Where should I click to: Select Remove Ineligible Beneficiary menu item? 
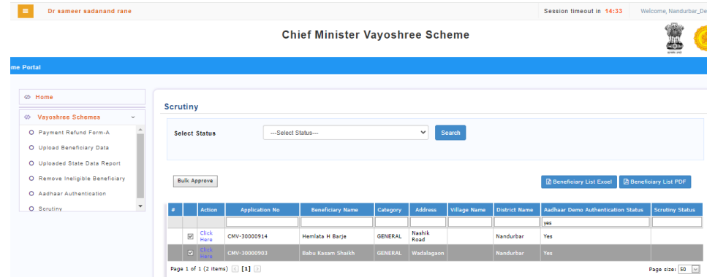82,179
